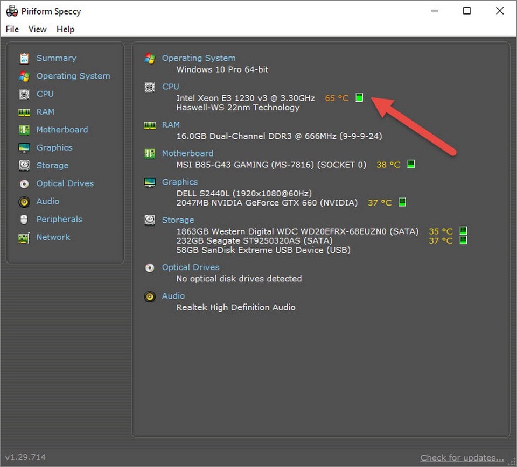Click the Optical Drives disc icon in main panel
517x467 pixels.
[150, 268]
